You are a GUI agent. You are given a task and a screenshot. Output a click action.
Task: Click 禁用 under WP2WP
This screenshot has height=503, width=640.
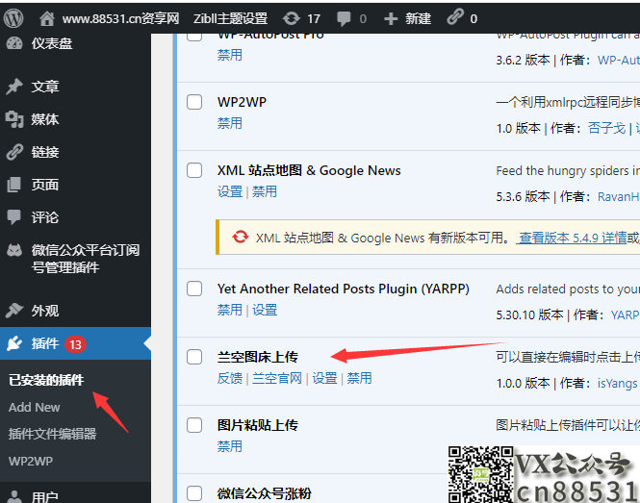pos(230,123)
